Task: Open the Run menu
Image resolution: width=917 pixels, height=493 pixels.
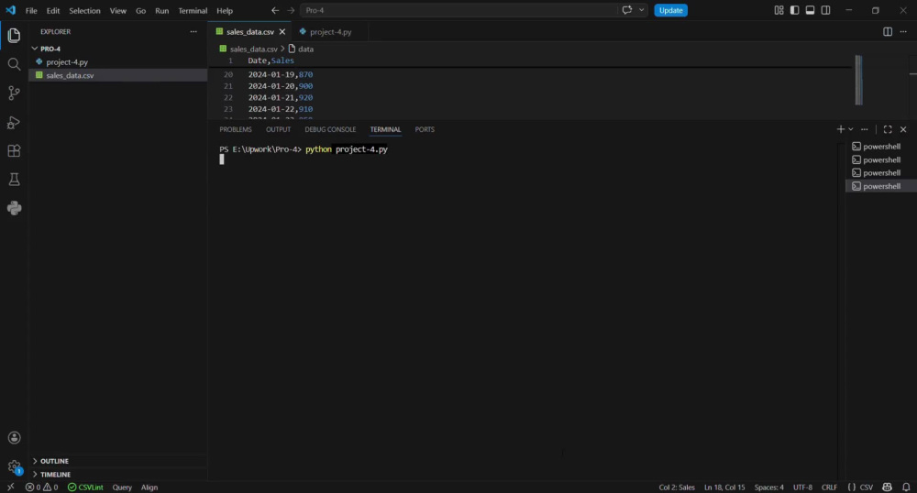Action: pos(161,10)
